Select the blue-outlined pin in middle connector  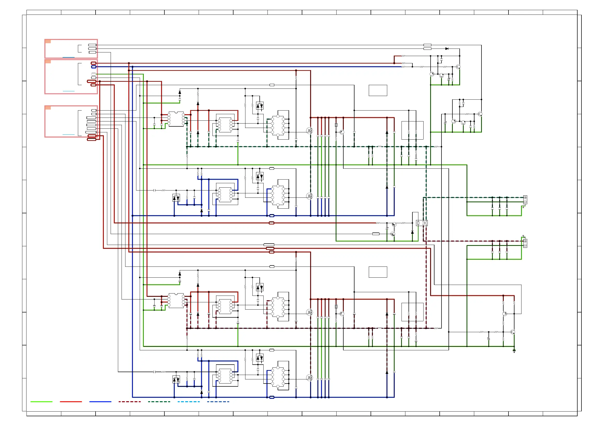click(x=94, y=67)
